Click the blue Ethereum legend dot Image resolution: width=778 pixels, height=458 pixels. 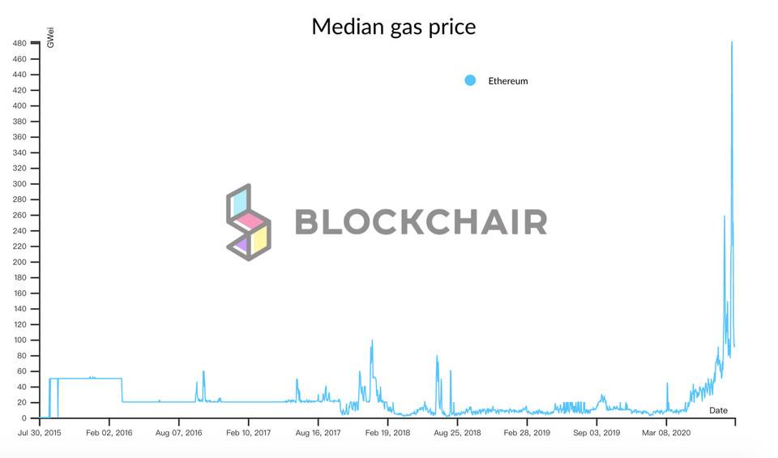[x=470, y=80]
